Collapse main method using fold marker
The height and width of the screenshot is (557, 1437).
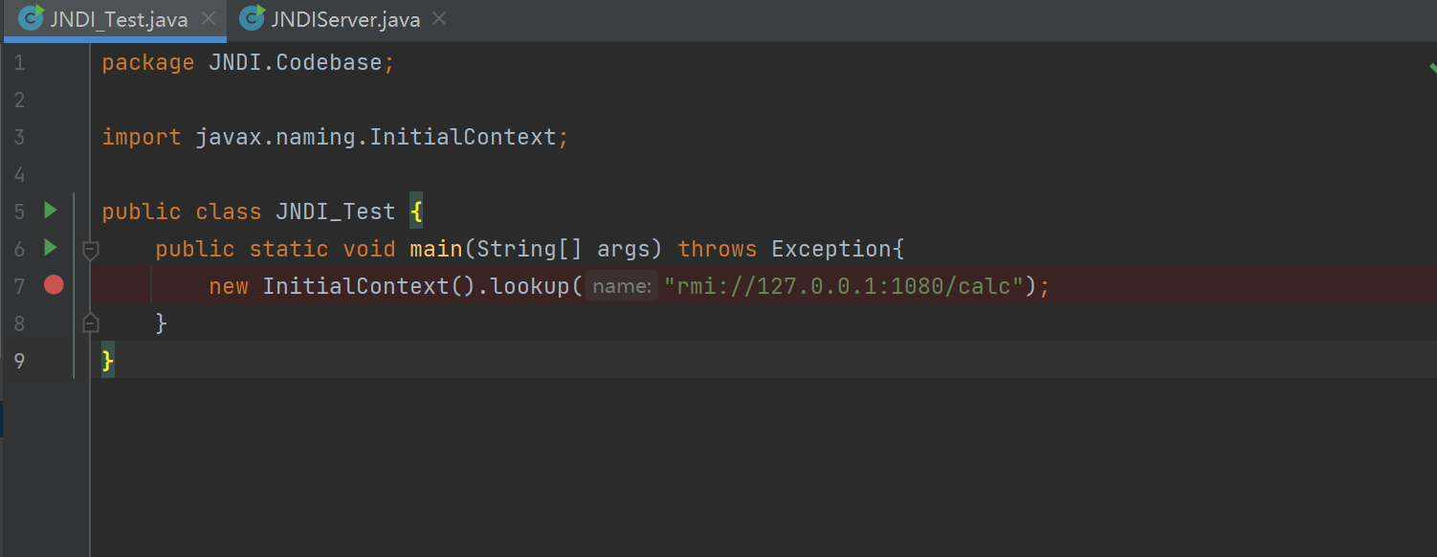point(91,250)
